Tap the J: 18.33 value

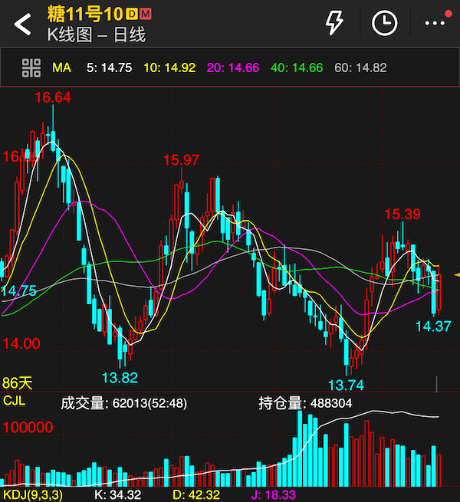[x=273, y=495]
